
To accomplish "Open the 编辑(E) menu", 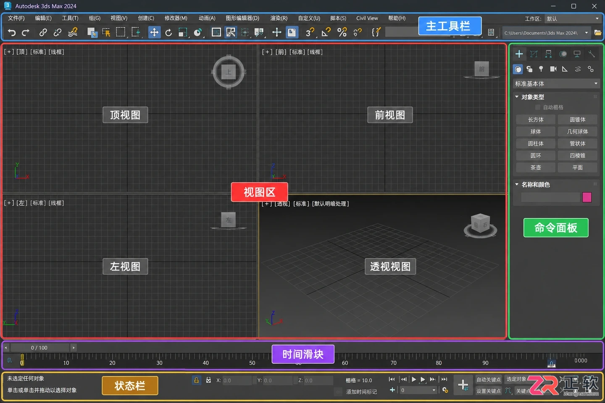I will (43, 18).
